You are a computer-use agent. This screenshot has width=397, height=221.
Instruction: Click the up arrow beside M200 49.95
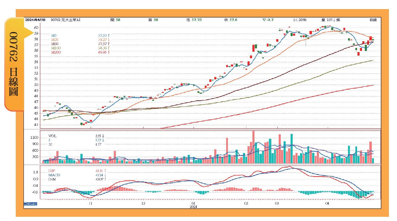pyautogui.click(x=109, y=52)
